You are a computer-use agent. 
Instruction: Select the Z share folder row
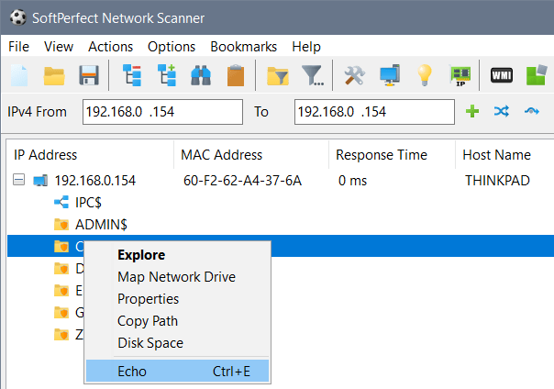point(69,334)
